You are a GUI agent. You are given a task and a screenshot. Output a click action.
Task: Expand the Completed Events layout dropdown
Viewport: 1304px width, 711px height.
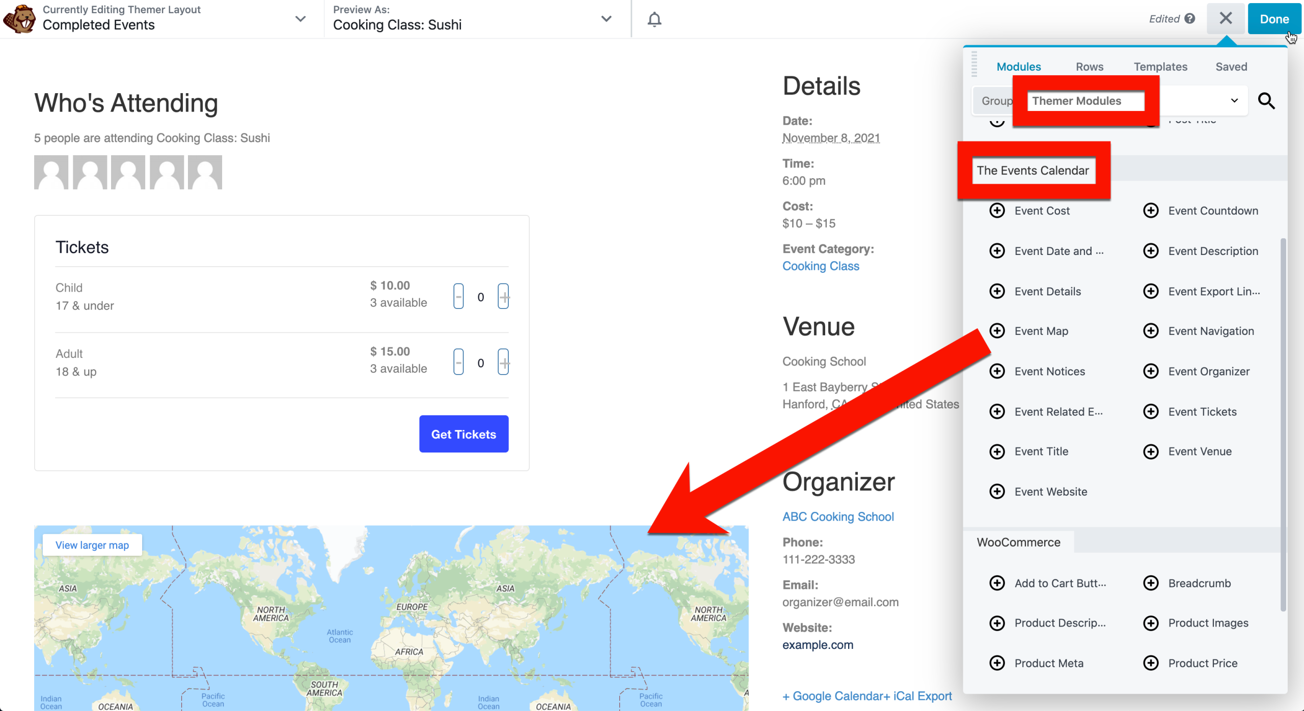pos(301,19)
